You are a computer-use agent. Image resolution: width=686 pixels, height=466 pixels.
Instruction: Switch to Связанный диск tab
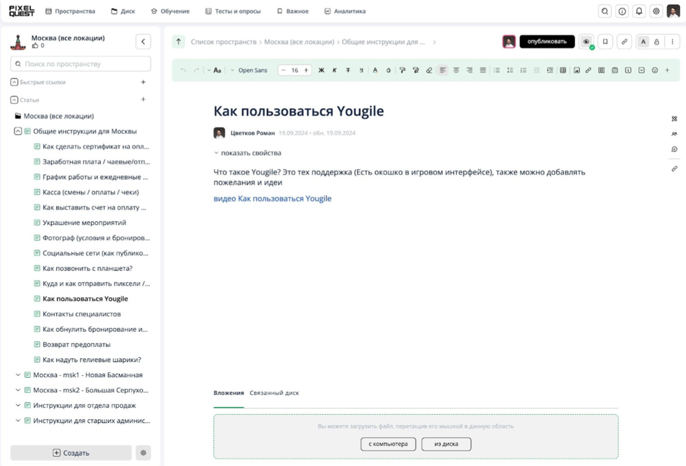pos(274,393)
